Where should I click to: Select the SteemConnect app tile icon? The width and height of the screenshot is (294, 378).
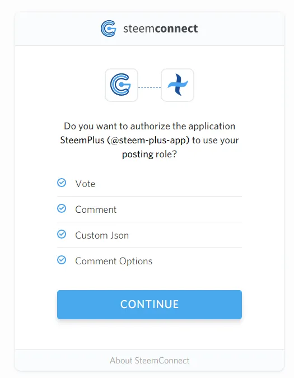click(122, 85)
